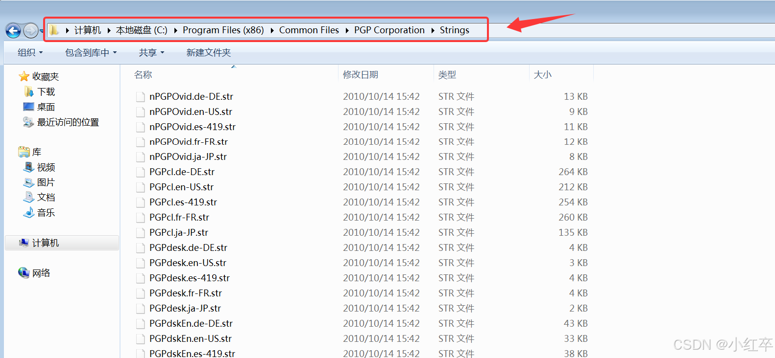
Task: Click the Pictures library icon (图片)
Action: click(29, 182)
